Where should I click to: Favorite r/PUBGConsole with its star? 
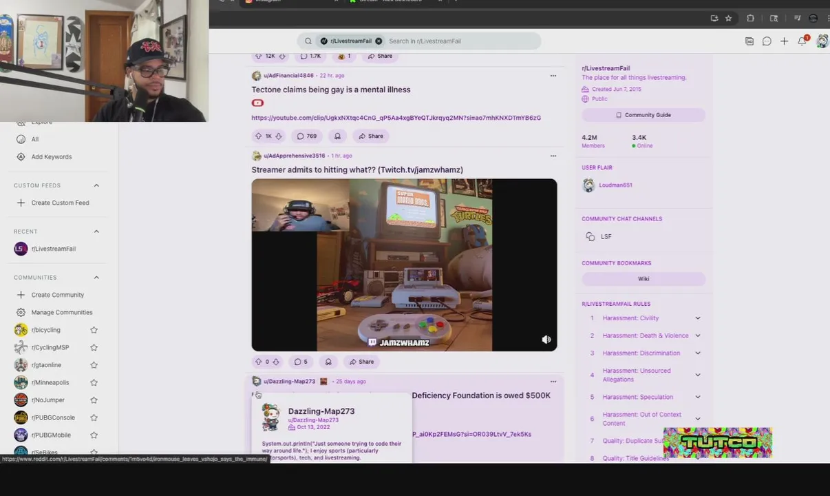[x=94, y=417]
